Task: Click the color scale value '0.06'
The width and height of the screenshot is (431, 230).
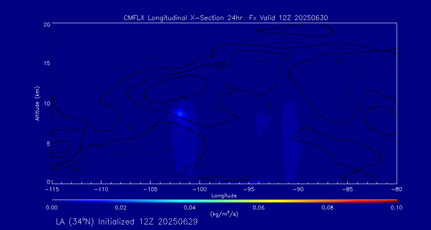Action: tap(259, 208)
